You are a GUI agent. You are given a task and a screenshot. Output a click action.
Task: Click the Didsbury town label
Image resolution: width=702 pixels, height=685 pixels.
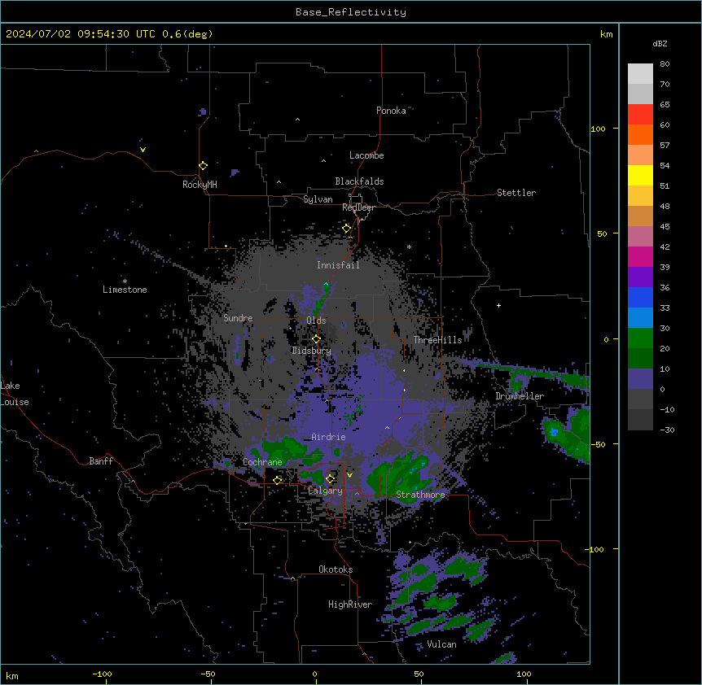tap(312, 351)
